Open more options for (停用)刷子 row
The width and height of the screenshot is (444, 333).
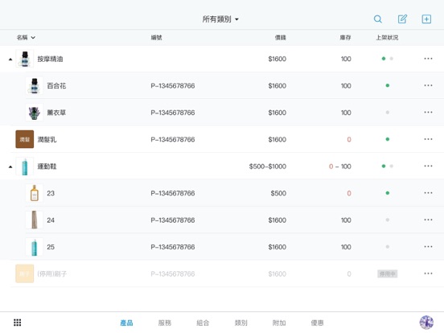click(428, 273)
